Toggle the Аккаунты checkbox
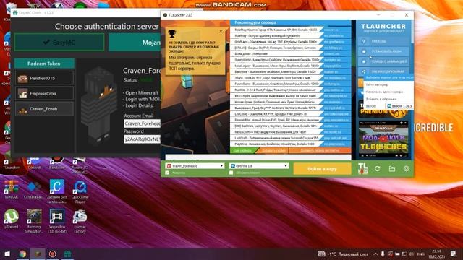Screen dimensions: 463x260 (x=167, y=173)
